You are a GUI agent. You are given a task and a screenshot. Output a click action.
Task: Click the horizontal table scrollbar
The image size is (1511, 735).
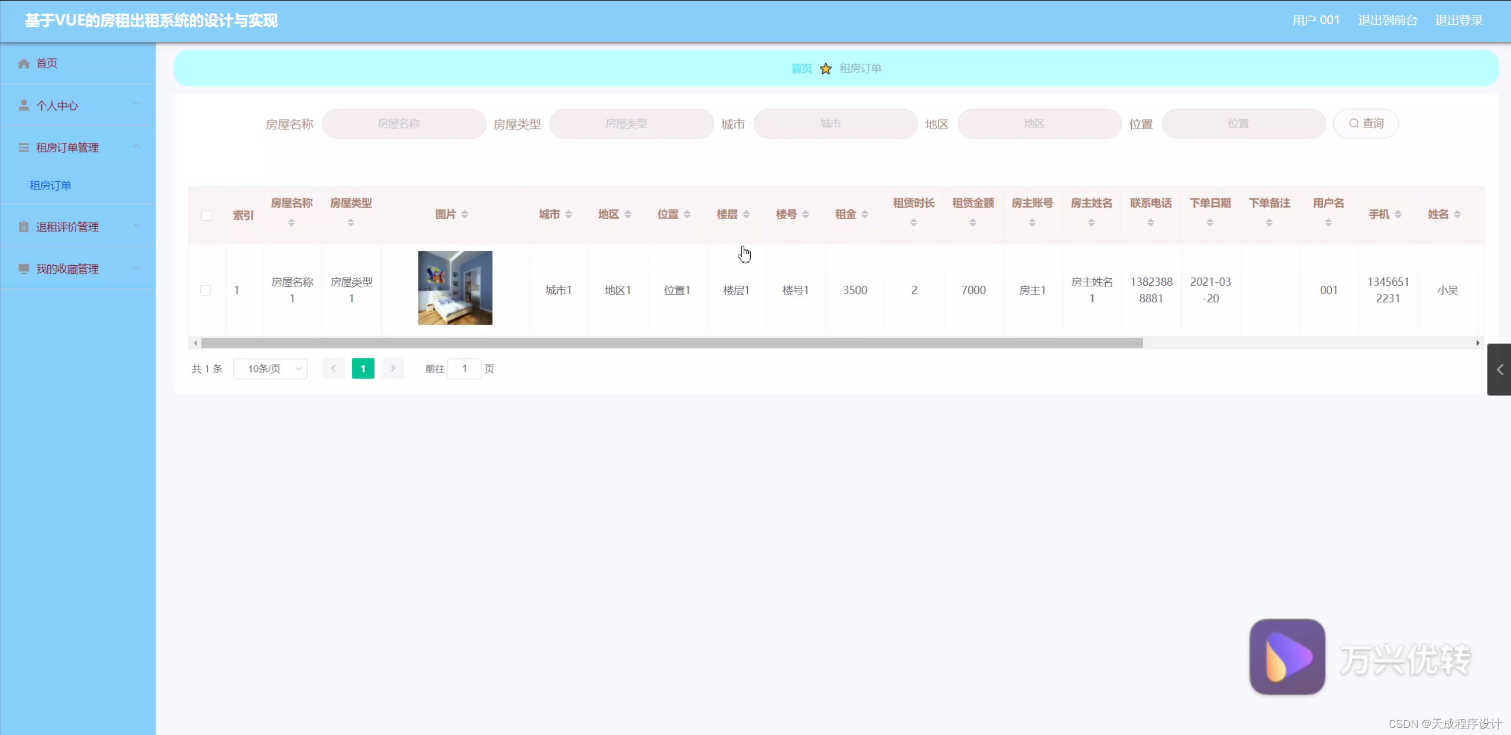pos(672,343)
